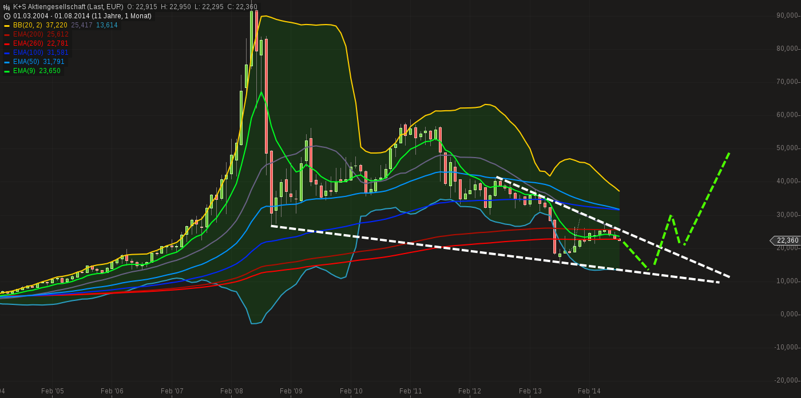Click the high price H: 22,950
801x398 pixels.
coord(176,7)
